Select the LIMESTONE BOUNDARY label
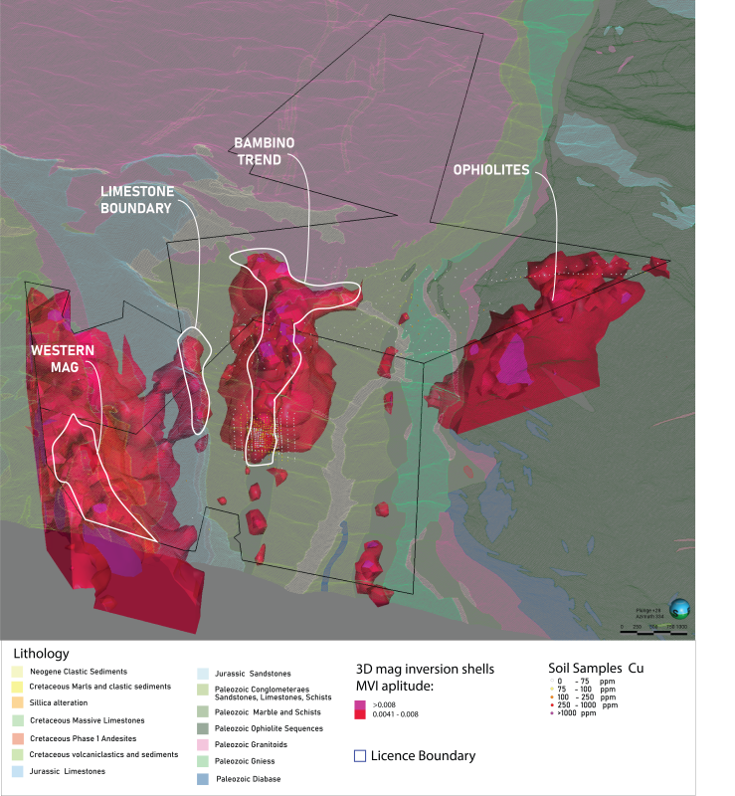Screen dimensions: 735x796 136,199
